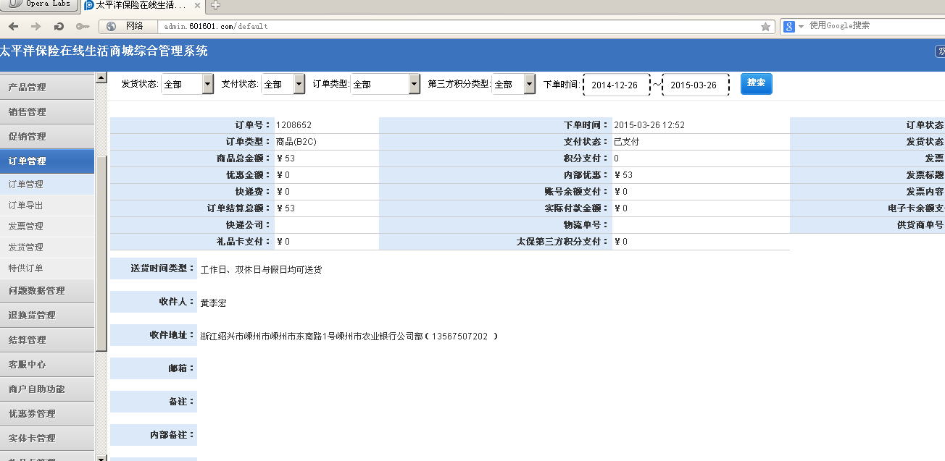Image resolution: width=945 pixels, height=461 pixels.
Task: Expand the 促销管理 sidebar section
Action: tap(47, 136)
